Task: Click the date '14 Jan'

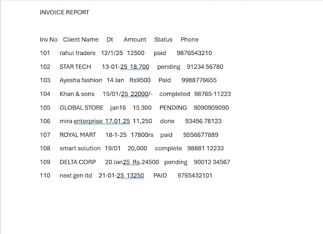Action: point(115,80)
